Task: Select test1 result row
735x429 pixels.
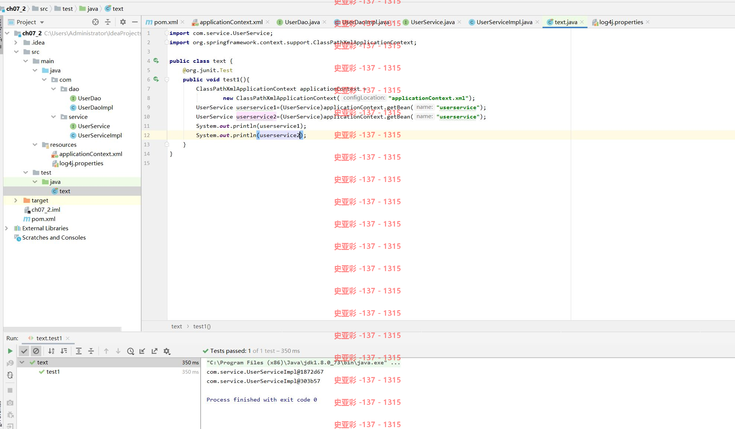Action: click(x=108, y=371)
